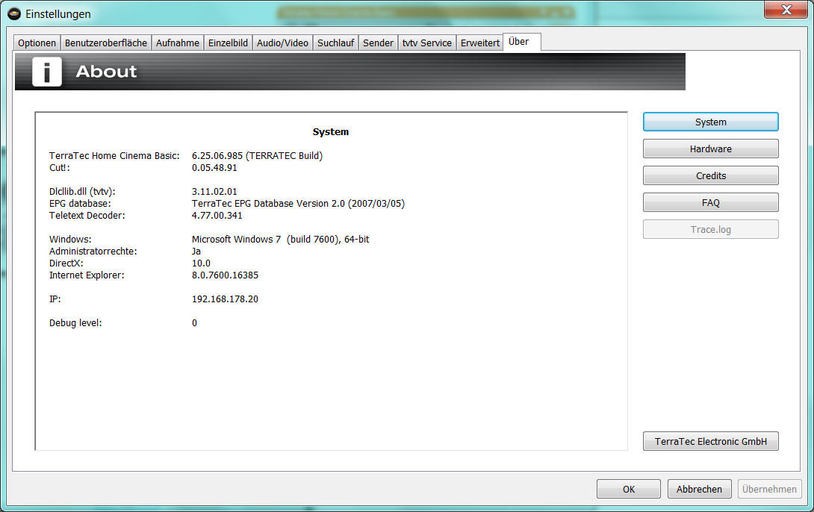Click the About info icon
Image resolution: width=814 pixels, height=512 pixels.
pos(47,72)
